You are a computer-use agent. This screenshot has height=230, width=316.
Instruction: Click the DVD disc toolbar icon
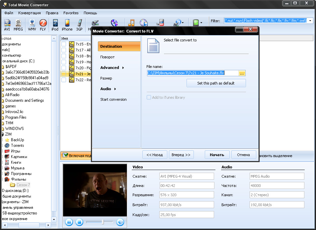pyautogui.click(x=114, y=23)
